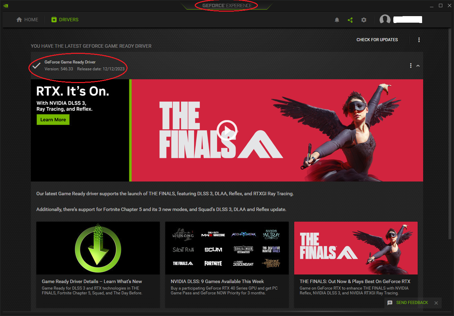Open the notifications bell

(x=337, y=20)
